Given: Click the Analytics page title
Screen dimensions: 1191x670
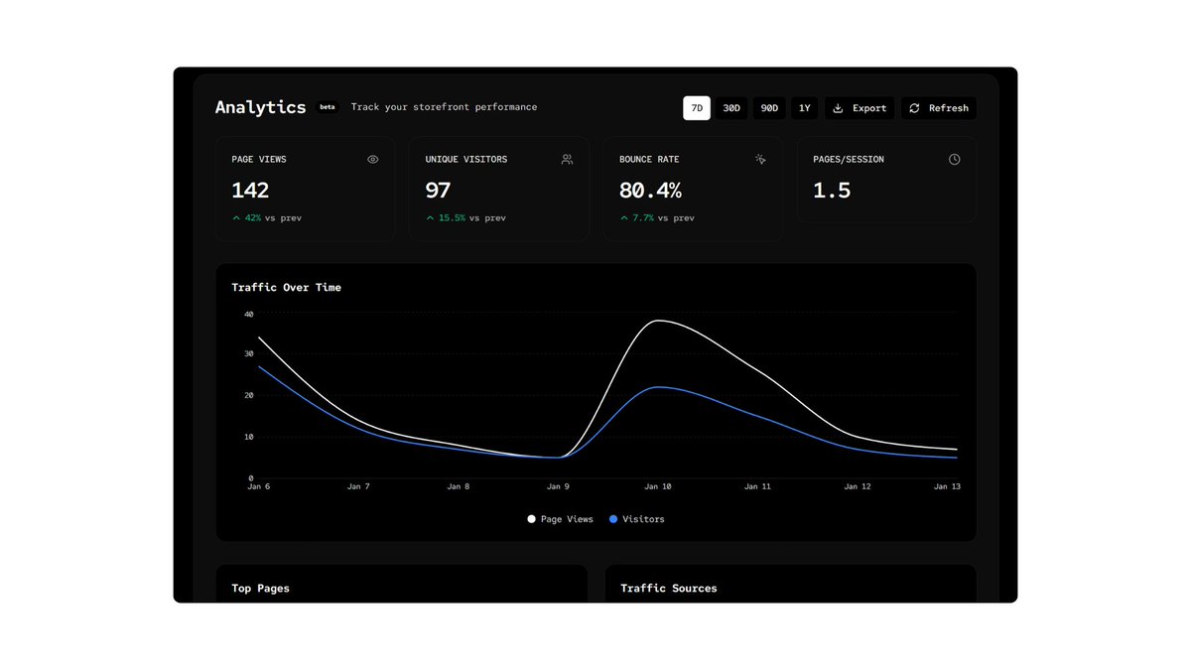Looking at the screenshot, I should pyautogui.click(x=261, y=107).
